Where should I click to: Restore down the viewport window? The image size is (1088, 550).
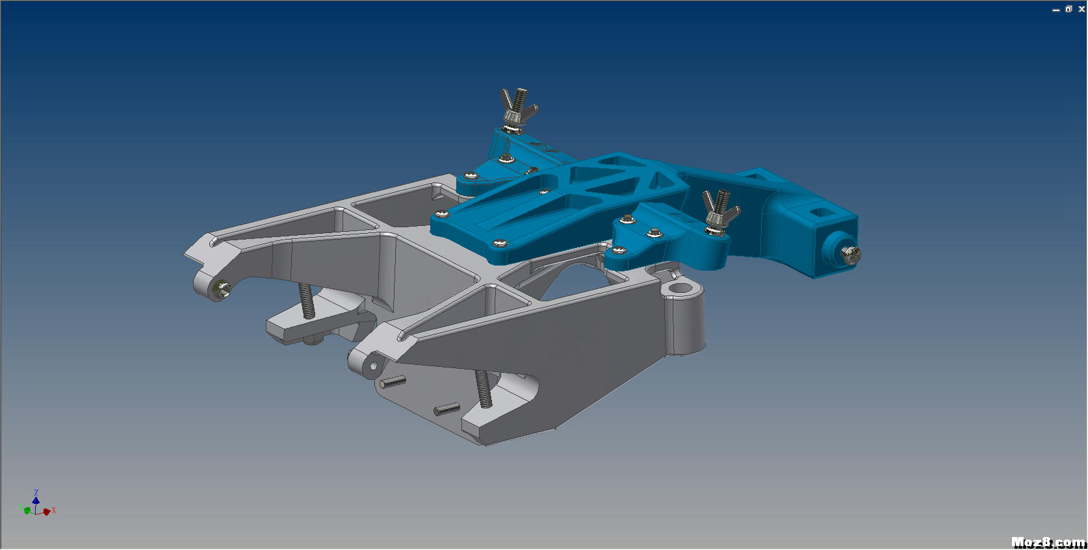point(1069,9)
